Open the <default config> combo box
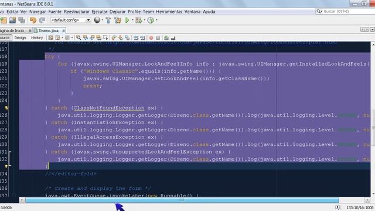375x211 pixels. click(70, 20)
